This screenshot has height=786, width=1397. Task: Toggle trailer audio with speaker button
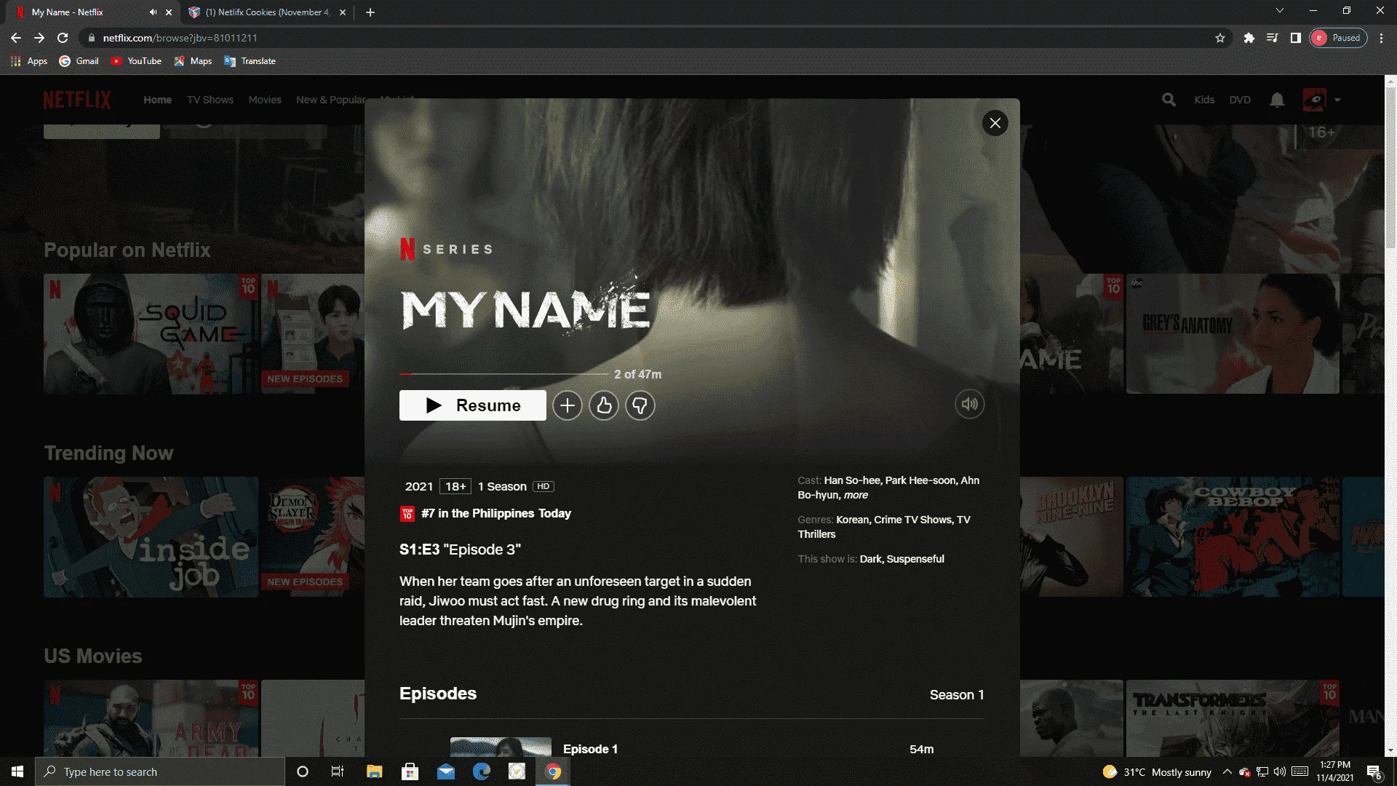[x=969, y=404]
